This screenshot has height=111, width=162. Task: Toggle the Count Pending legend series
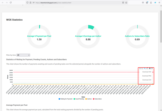click(79, 99)
